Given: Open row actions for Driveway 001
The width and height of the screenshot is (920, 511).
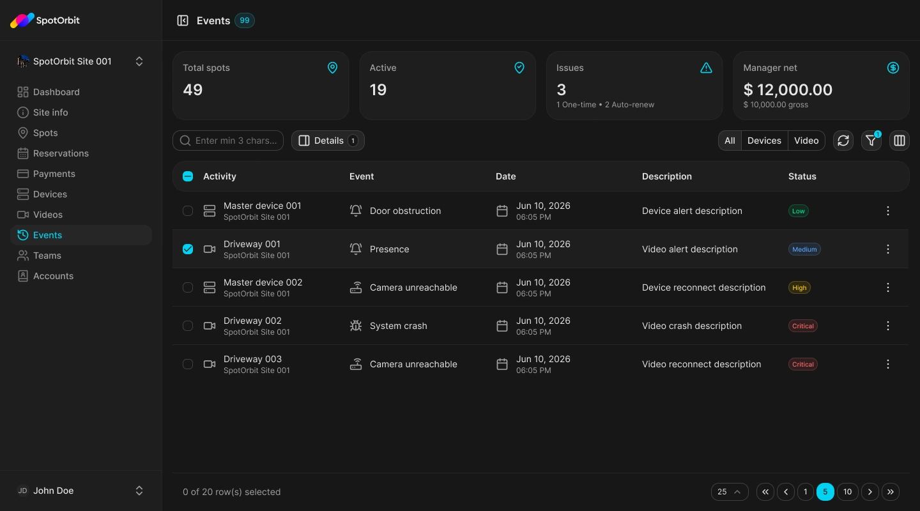Looking at the screenshot, I should [888, 249].
